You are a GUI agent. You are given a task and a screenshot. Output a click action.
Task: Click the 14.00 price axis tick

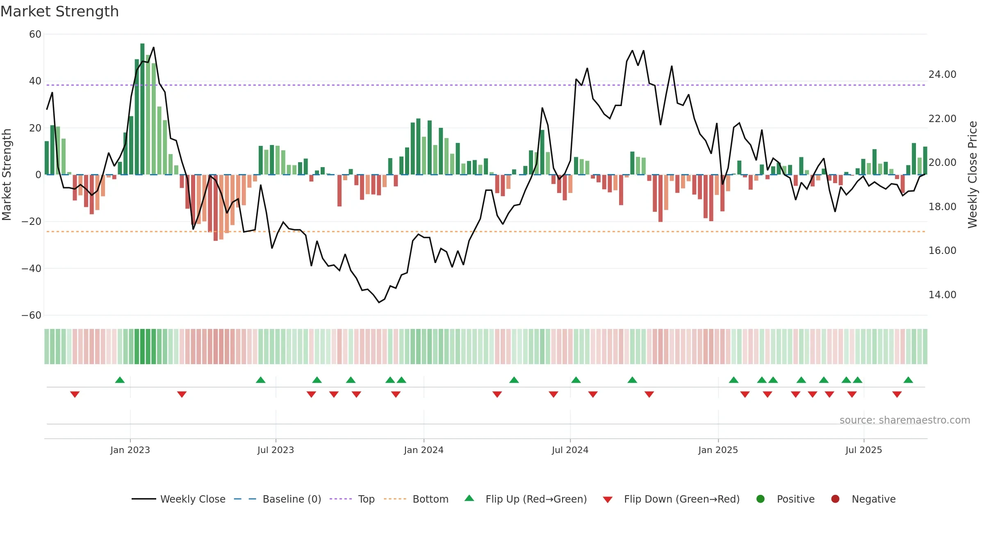942,295
